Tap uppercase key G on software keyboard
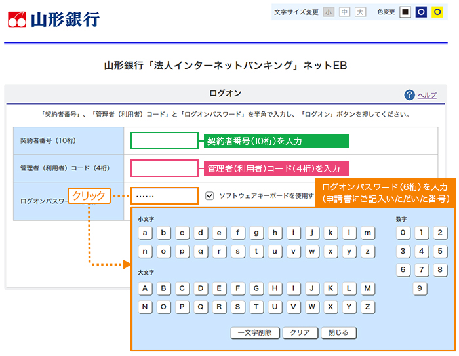Screen dimensions: 459x356 [256, 288]
